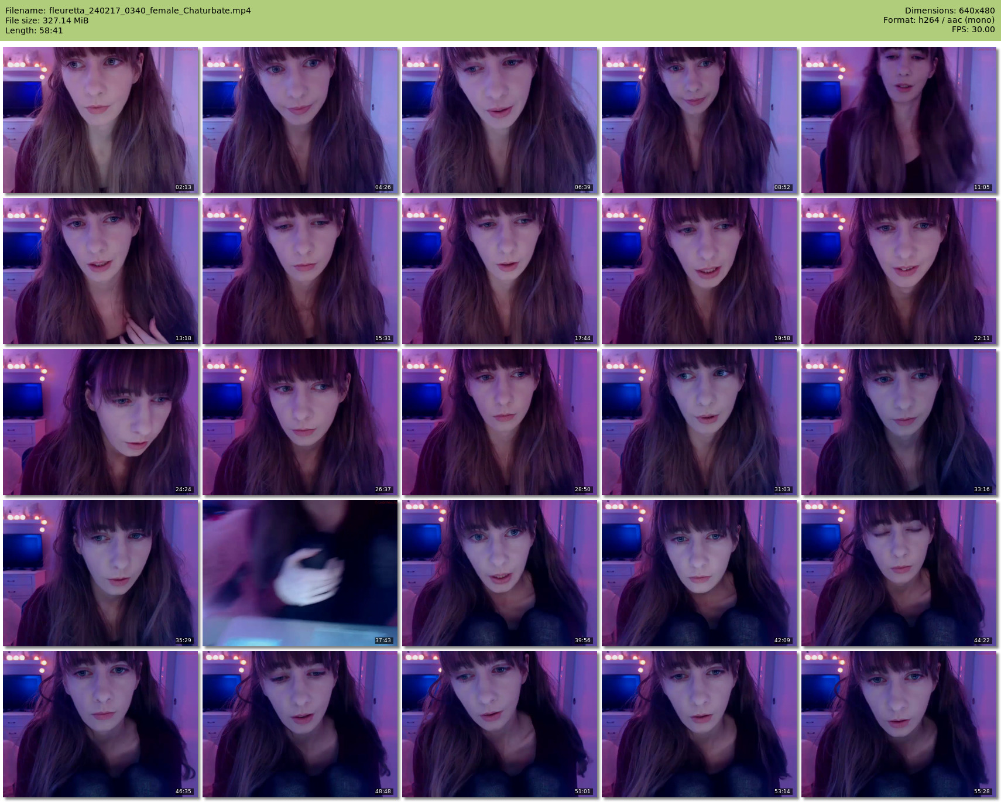Select the 51:01 frame
Screen dimensions: 1001x802
[500, 724]
